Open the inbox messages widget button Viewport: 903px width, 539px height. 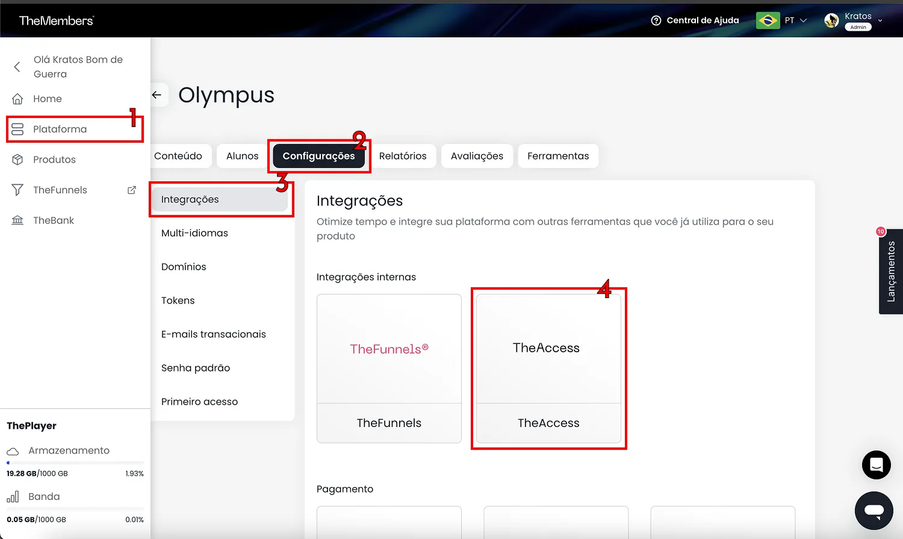877,465
